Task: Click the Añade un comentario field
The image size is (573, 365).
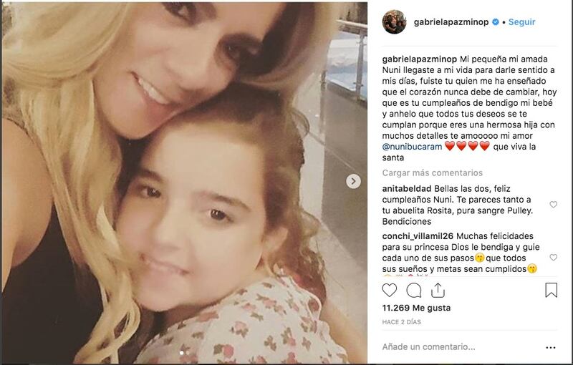Action: 461,346
